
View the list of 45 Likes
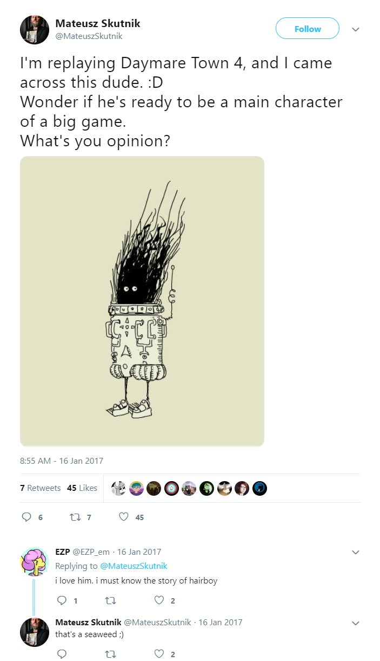coord(82,488)
